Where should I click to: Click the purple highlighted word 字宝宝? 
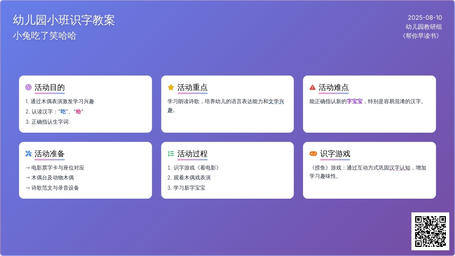point(355,101)
